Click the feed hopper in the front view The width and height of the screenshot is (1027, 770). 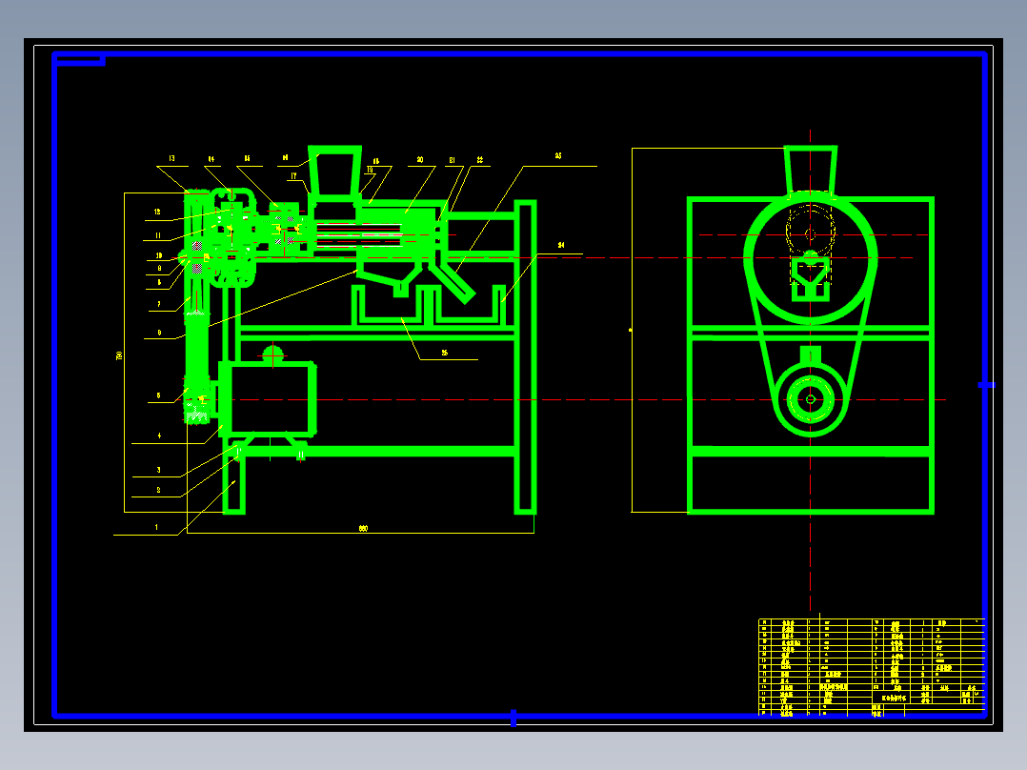(334, 172)
